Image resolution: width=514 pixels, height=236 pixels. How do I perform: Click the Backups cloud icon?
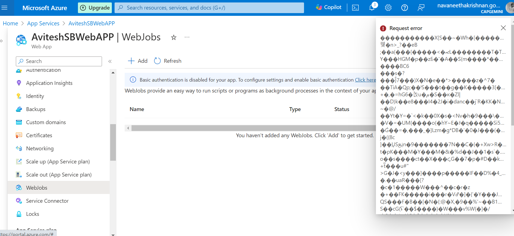click(19, 109)
